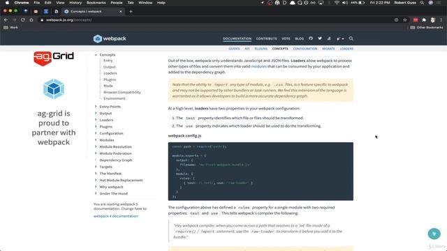This screenshot has height=251, width=447.
Task: Open the webpack 4 documentation link
Action: (x=115, y=216)
